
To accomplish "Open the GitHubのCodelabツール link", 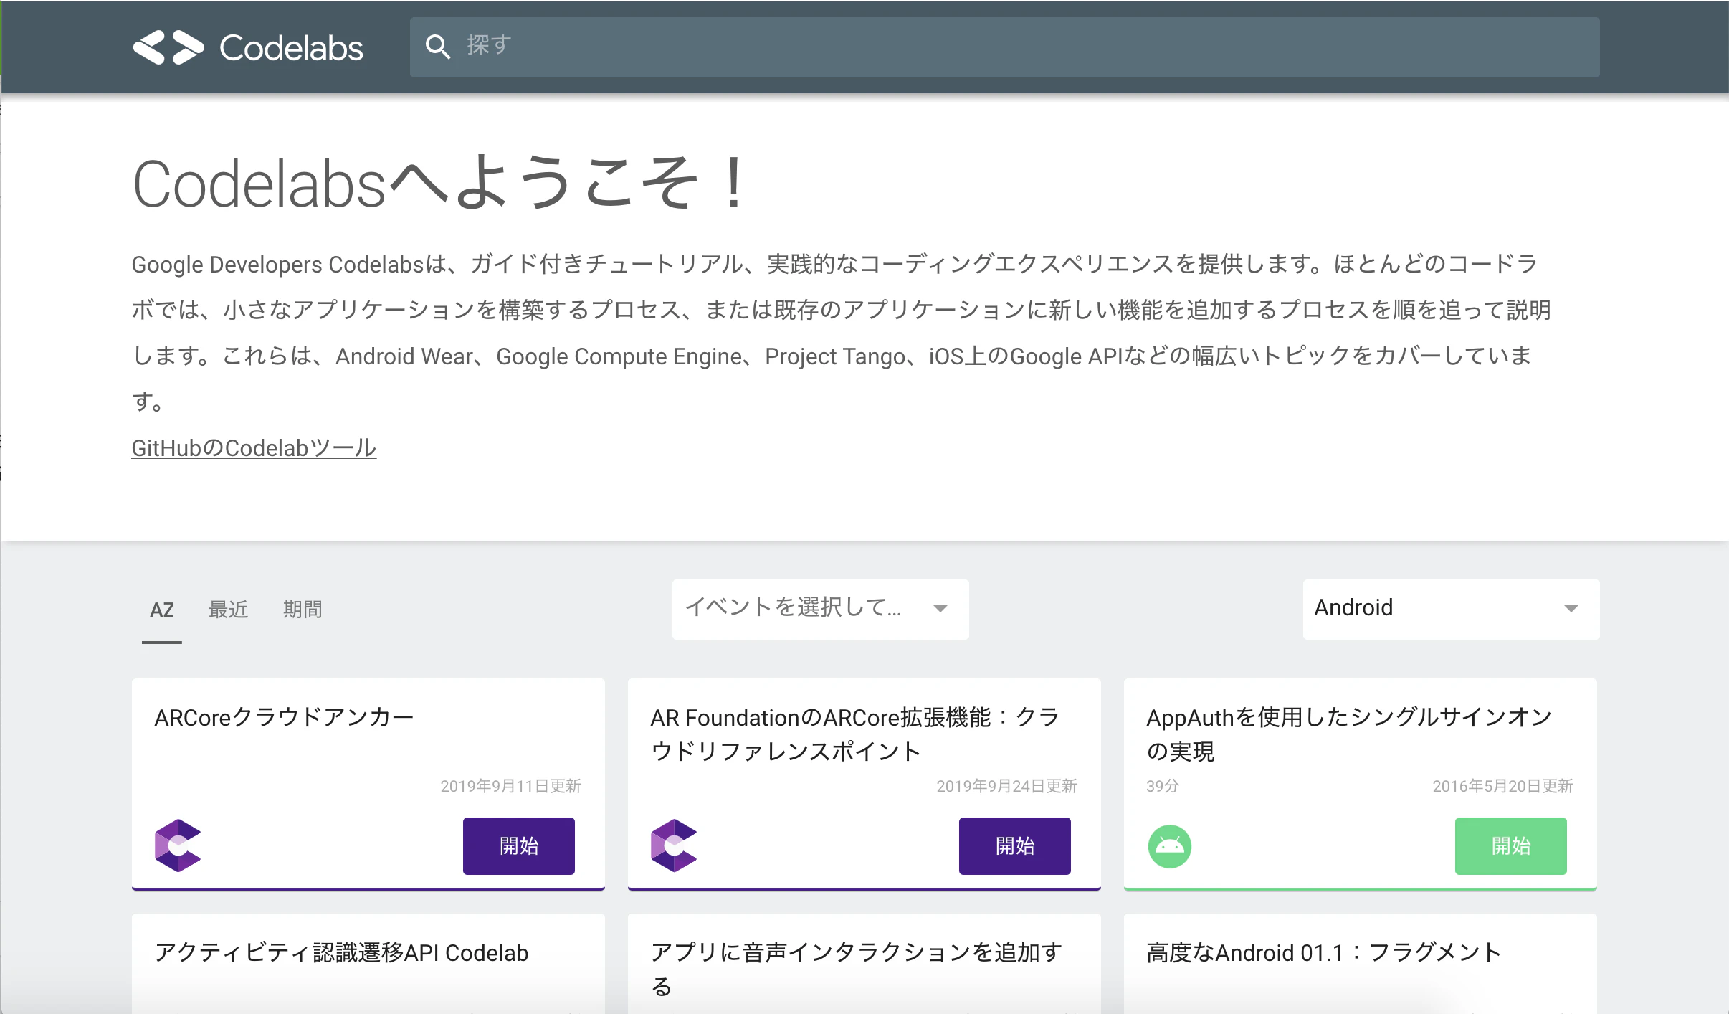I will pyautogui.click(x=252, y=447).
